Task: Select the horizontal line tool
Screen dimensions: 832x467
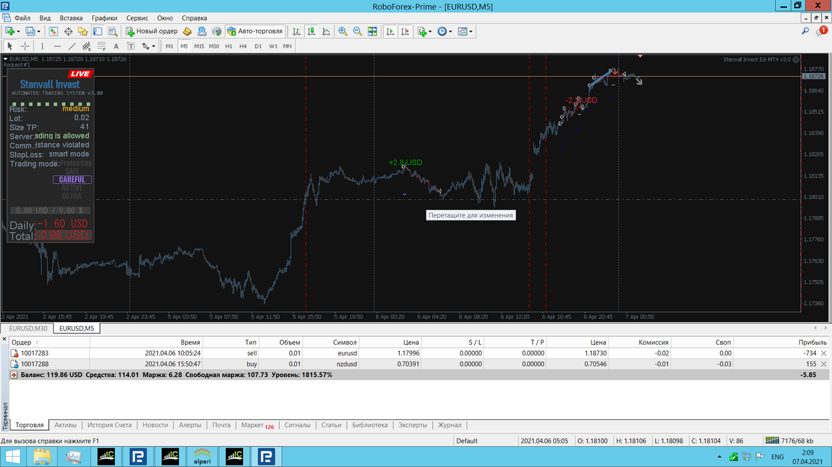Action: (x=57, y=46)
